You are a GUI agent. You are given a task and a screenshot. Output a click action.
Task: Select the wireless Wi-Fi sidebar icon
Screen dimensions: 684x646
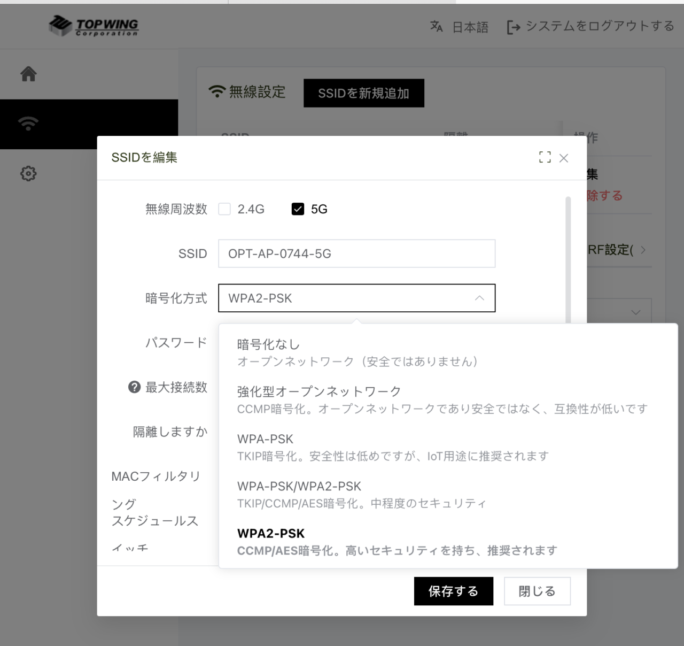click(x=28, y=124)
